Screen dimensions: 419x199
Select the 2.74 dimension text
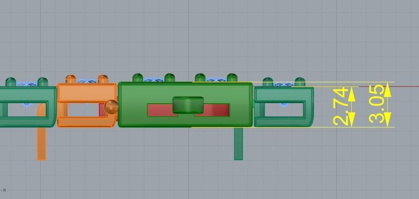tap(341, 107)
